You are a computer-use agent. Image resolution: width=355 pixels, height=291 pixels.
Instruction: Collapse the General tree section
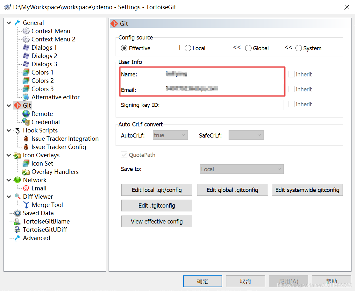tap(9, 23)
